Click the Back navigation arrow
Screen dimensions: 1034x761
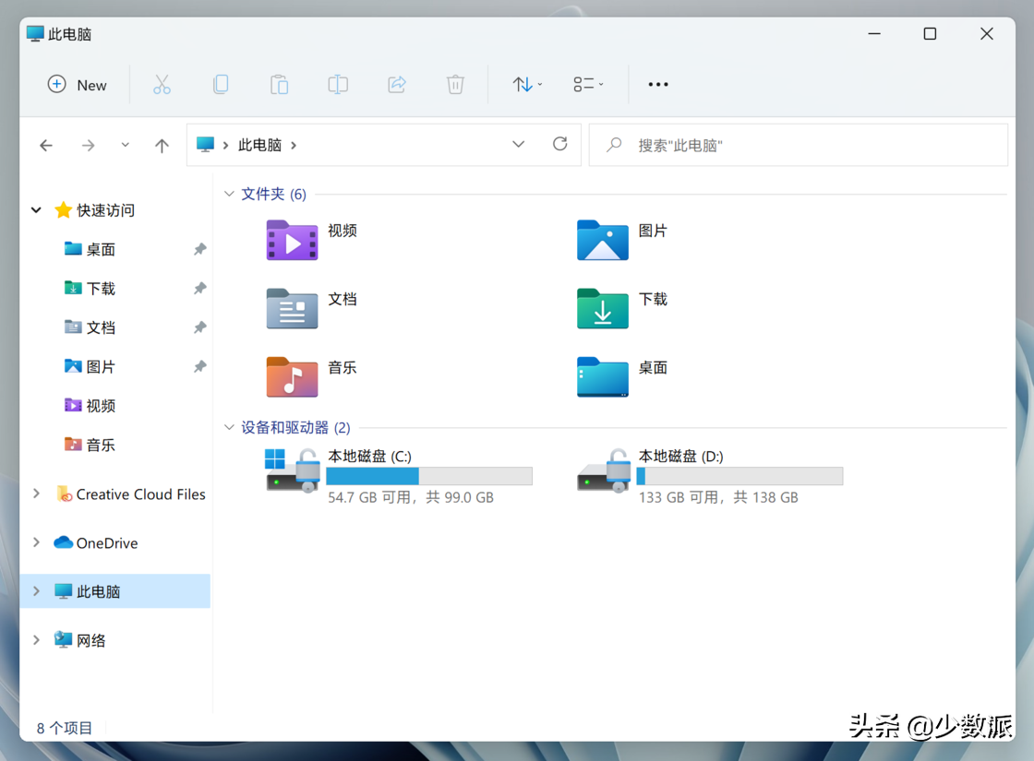click(46, 145)
